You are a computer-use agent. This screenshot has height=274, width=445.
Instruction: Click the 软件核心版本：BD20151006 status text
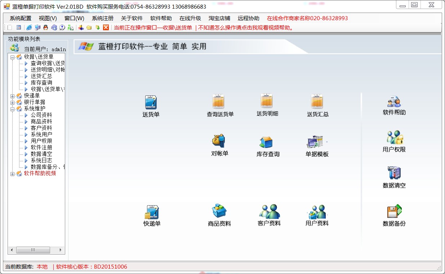click(x=92, y=267)
